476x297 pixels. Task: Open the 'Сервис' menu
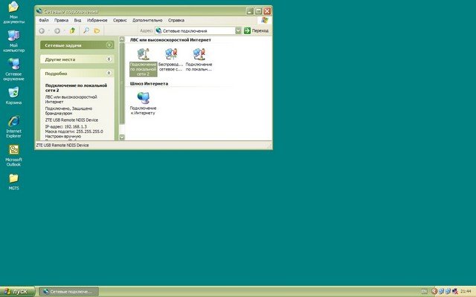(x=120, y=20)
